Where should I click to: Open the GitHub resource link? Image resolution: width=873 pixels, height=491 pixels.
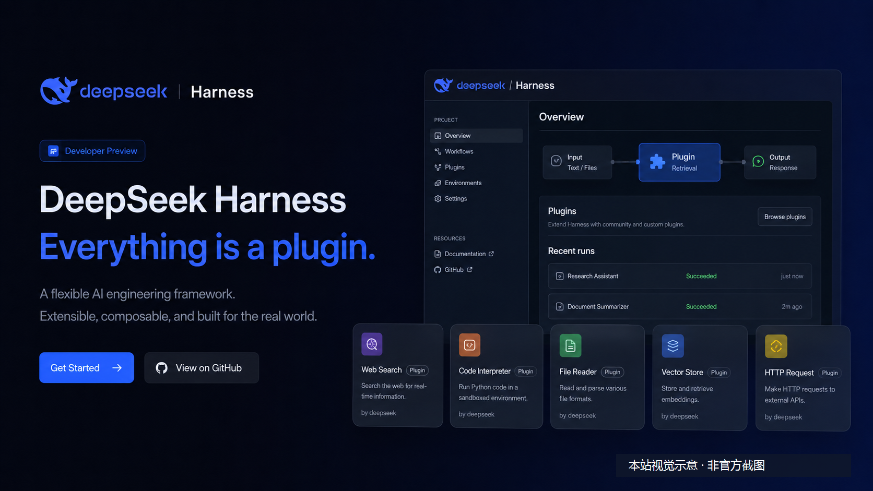453,270
